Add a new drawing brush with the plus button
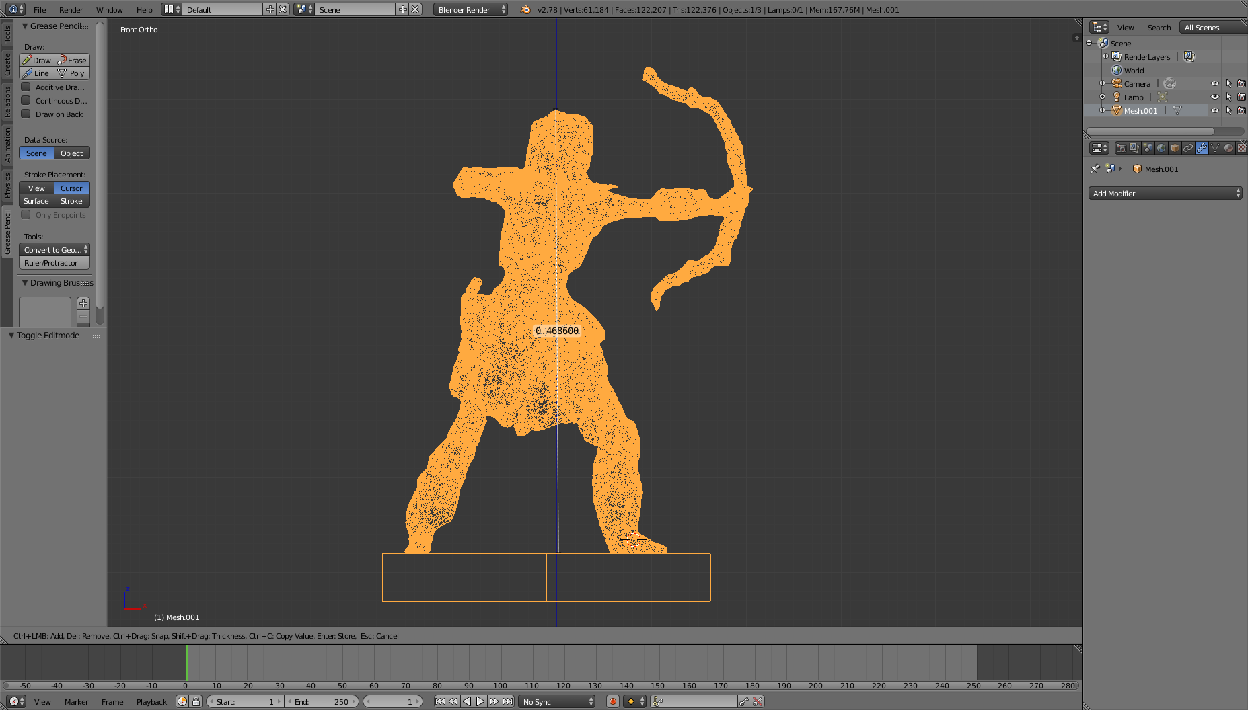The width and height of the screenshot is (1248, 710). click(83, 303)
